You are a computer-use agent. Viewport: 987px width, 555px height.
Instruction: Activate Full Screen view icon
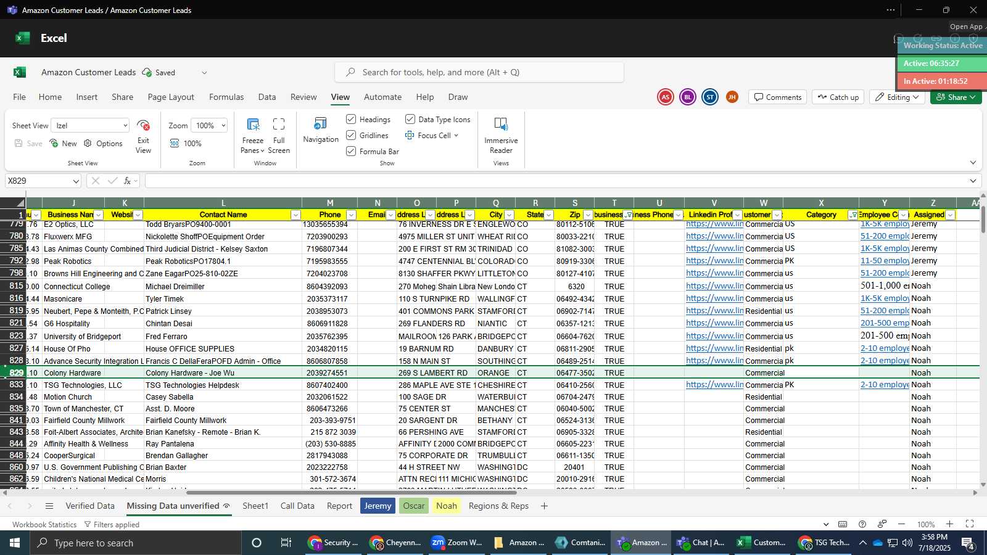[279, 124]
